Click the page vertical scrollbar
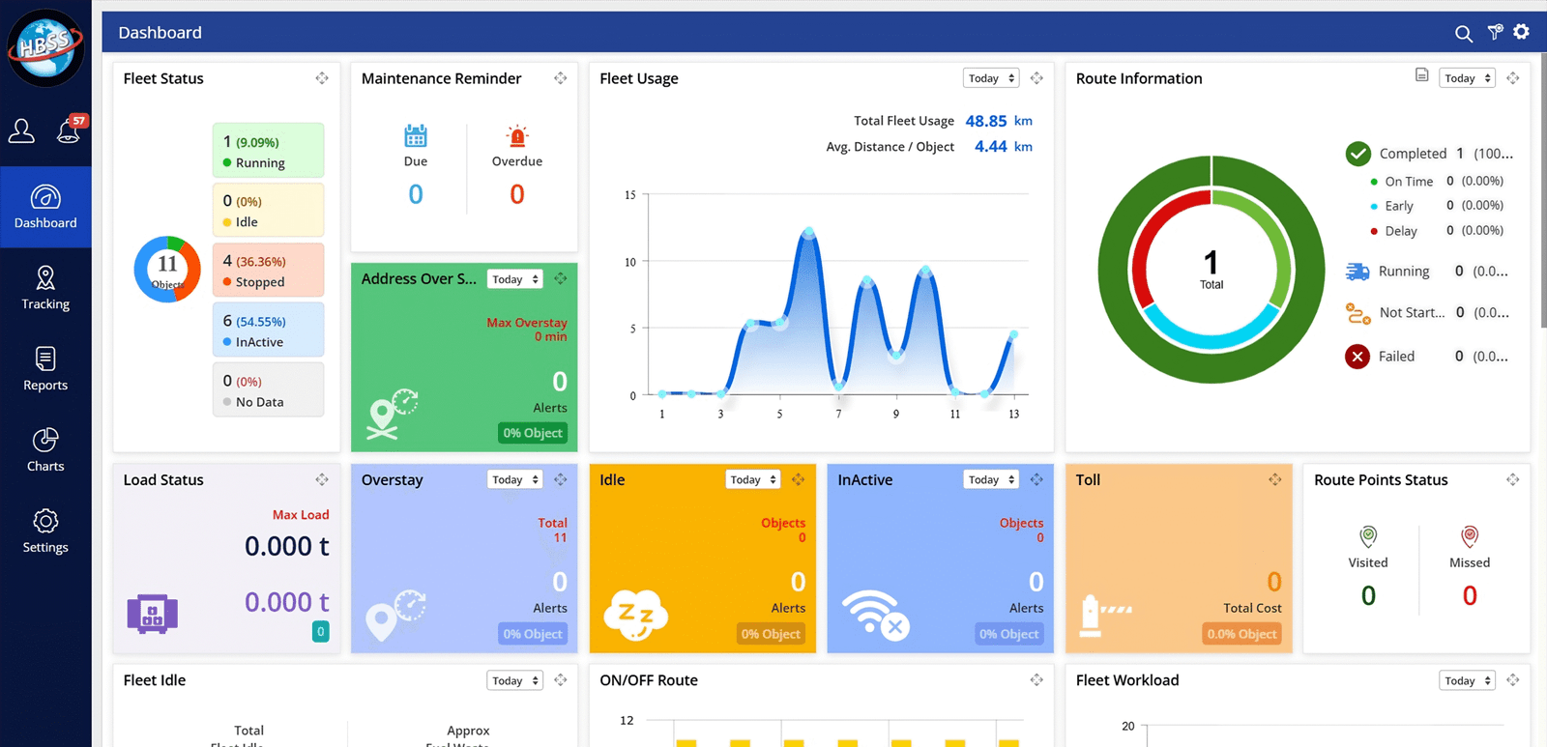 pyautogui.click(x=1542, y=193)
